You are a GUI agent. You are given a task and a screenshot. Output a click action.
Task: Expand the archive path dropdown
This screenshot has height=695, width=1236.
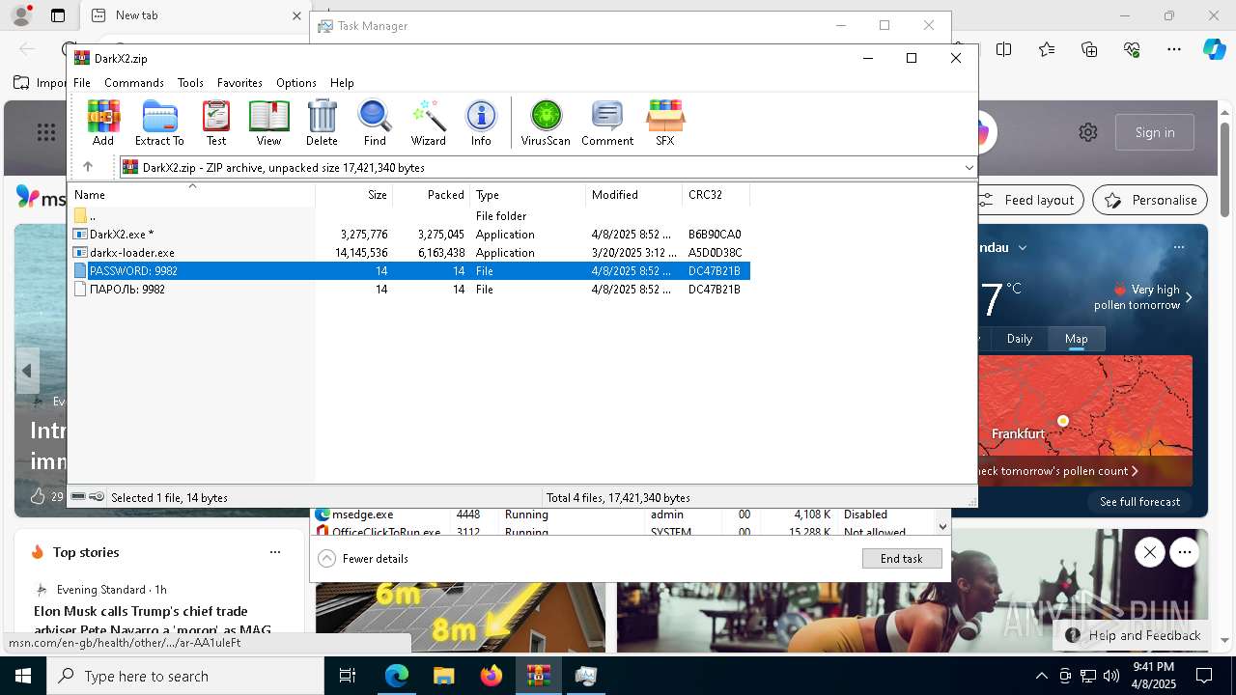[969, 168]
